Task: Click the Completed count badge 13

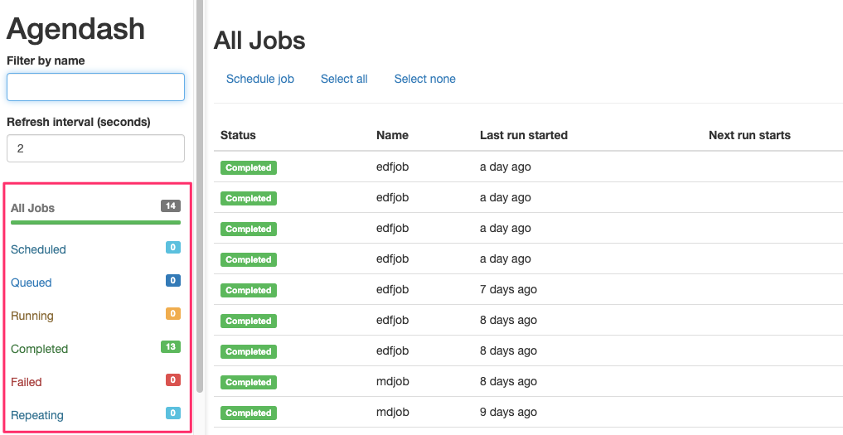Action: click(x=171, y=347)
